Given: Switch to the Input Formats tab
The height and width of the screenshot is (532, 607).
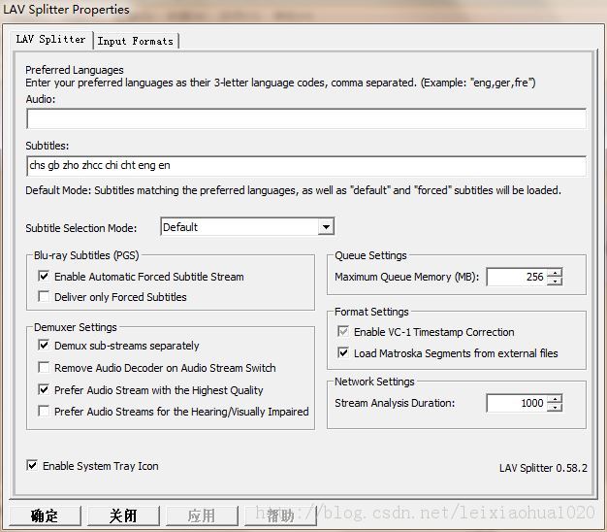Looking at the screenshot, I should pyautogui.click(x=136, y=41).
